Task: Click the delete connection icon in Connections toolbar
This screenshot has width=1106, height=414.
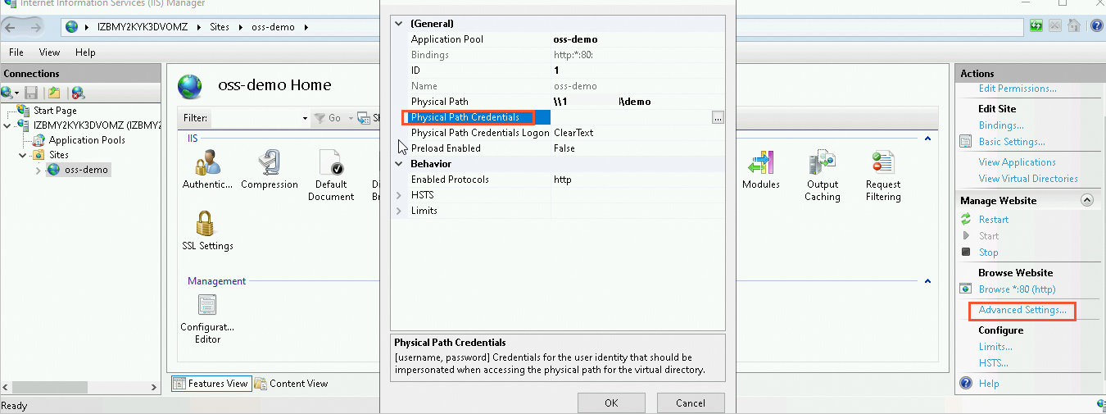Action: tap(78, 93)
